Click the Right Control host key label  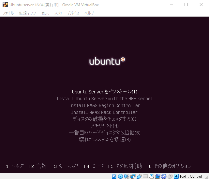pos(191,176)
